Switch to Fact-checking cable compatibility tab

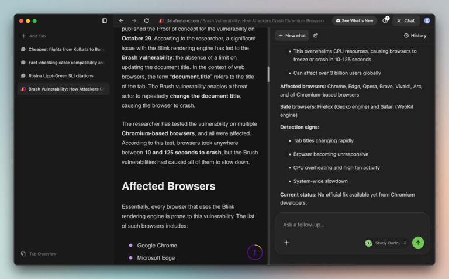click(63, 63)
